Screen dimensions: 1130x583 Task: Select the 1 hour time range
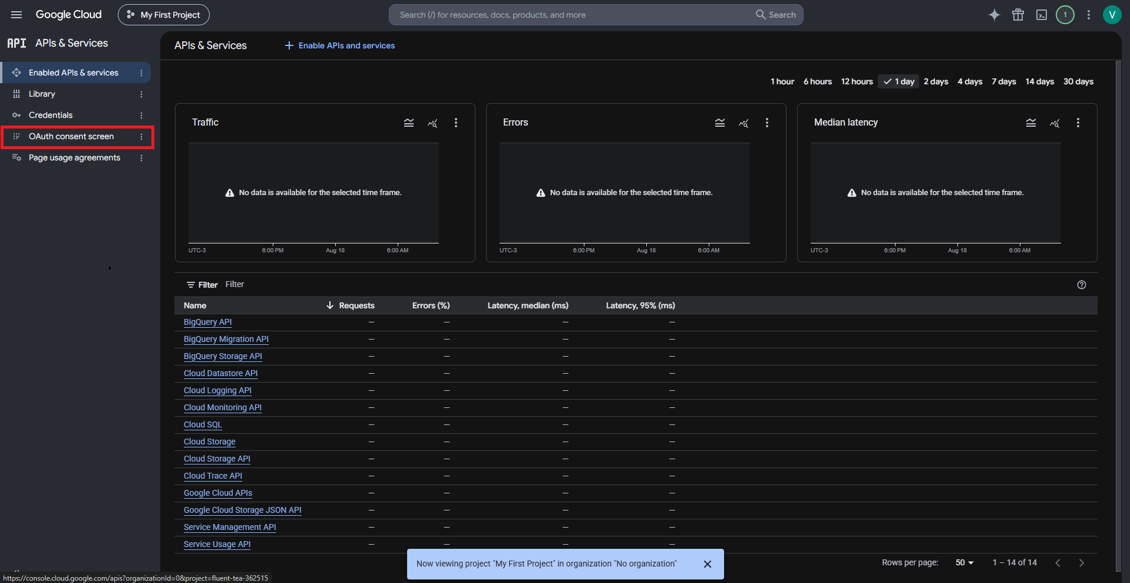pos(782,81)
